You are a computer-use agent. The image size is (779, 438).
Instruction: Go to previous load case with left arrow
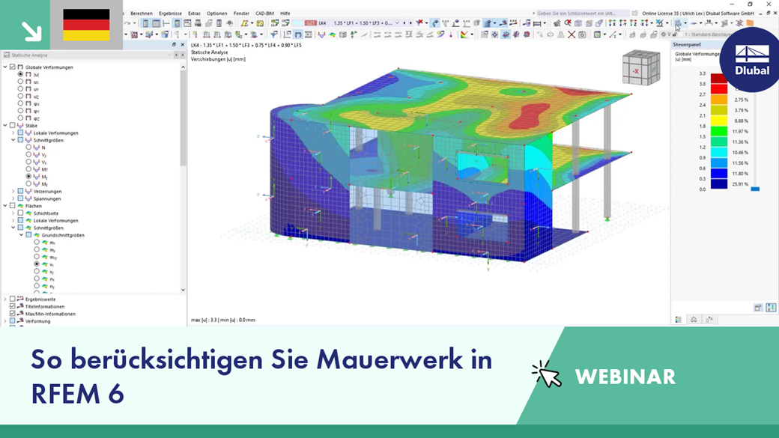[404, 23]
